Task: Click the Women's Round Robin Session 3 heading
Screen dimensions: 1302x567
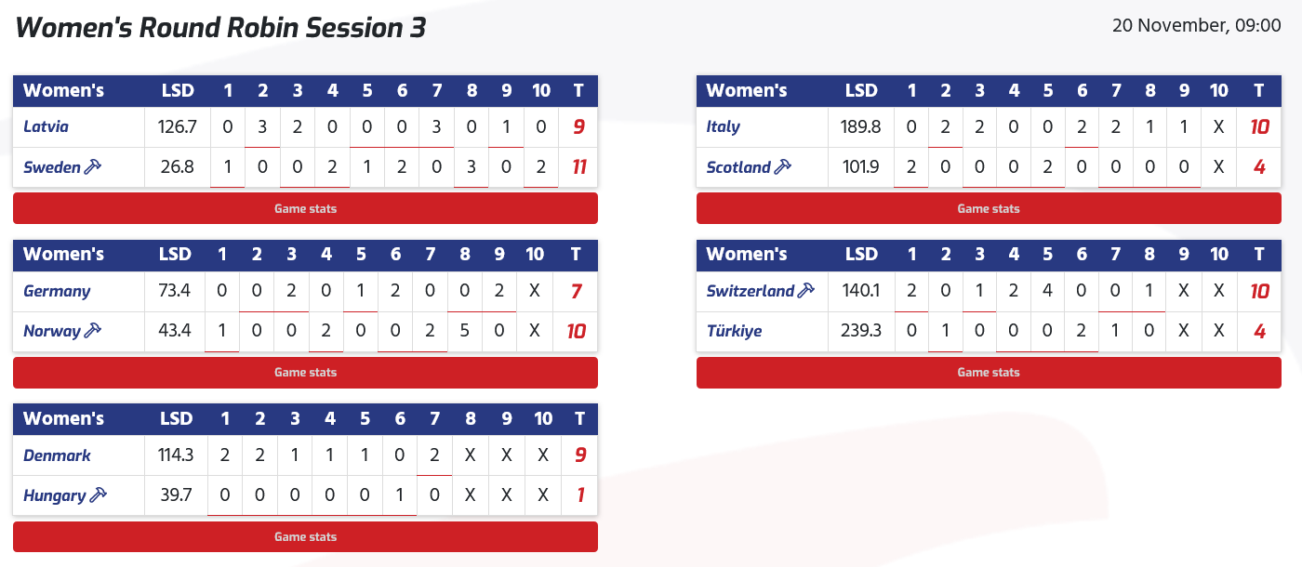Action: (220, 28)
